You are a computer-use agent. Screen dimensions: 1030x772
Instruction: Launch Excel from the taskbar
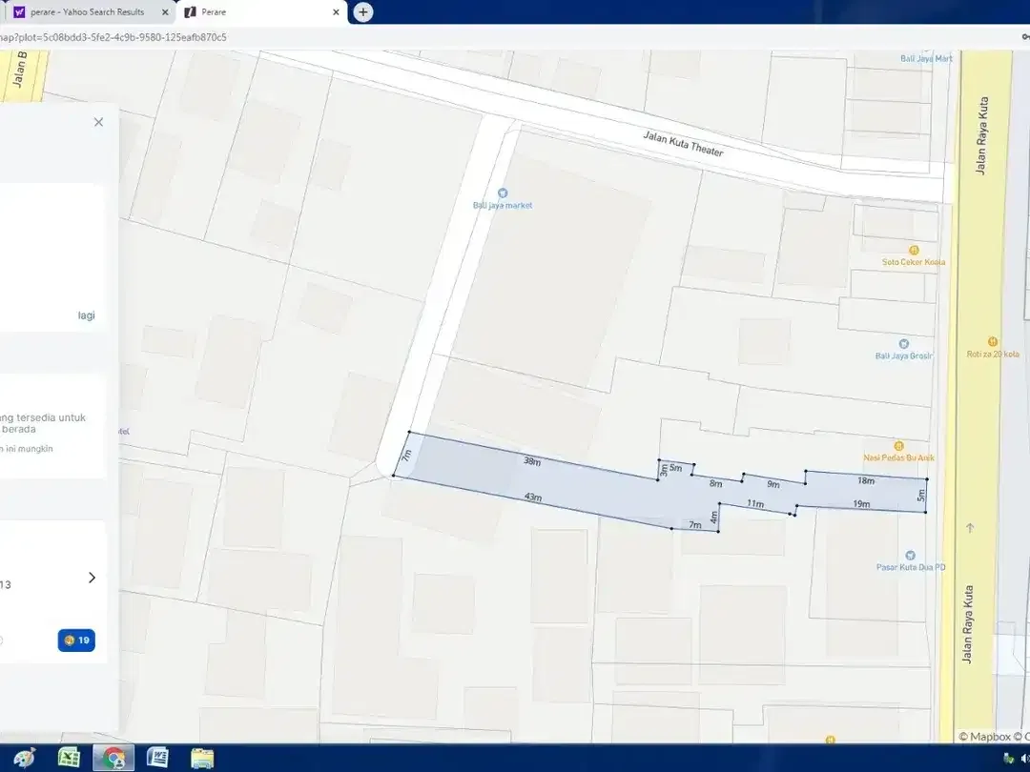coord(69,759)
